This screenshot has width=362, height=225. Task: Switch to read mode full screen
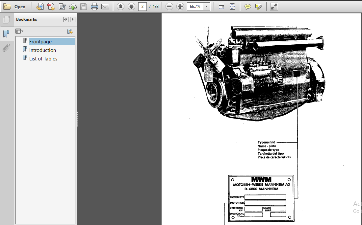274,7
